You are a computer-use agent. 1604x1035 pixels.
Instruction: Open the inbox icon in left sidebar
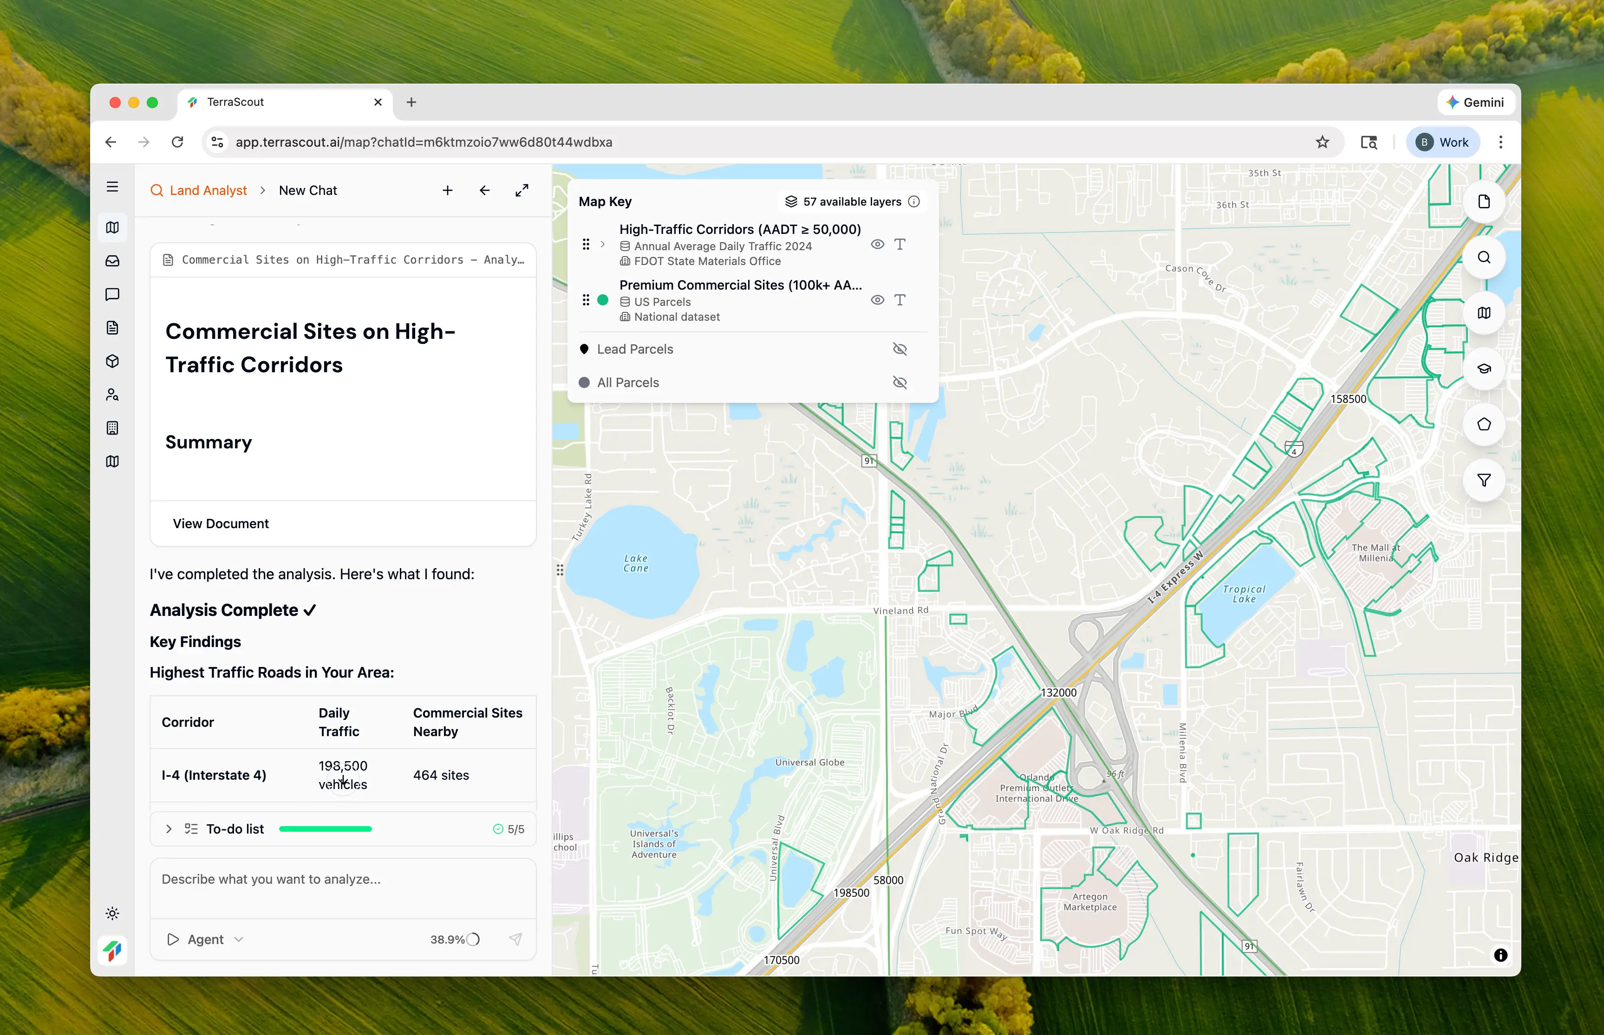pyautogui.click(x=112, y=261)
